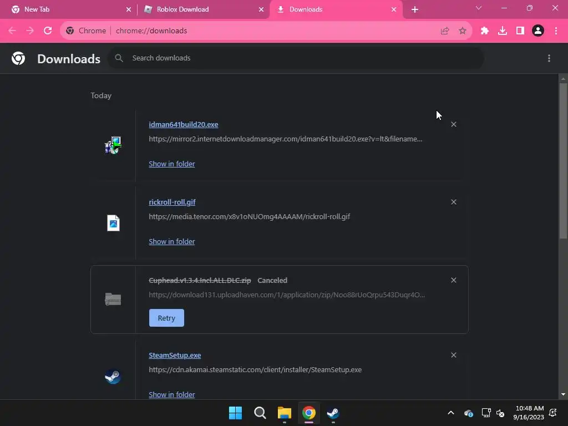Click the page vertical scrollbar thumb
Screen dimensions: 568x426
563,161
